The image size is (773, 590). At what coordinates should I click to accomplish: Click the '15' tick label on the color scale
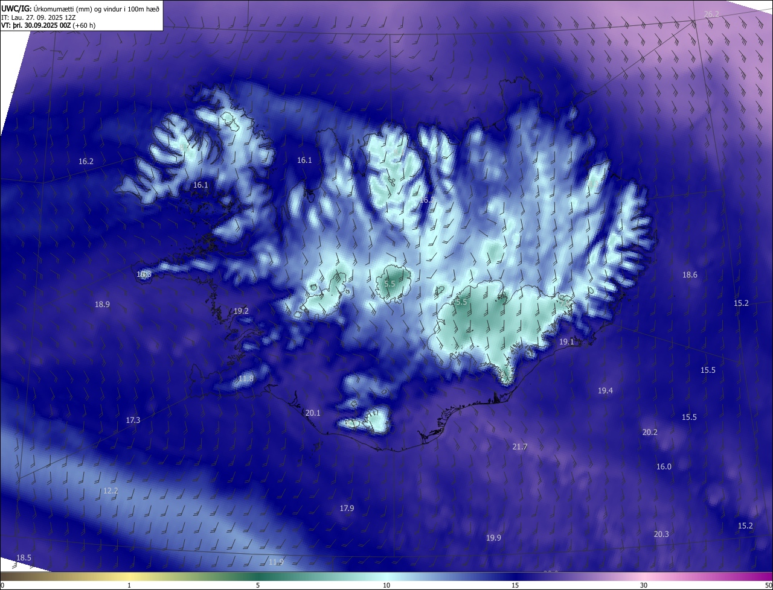515,586
